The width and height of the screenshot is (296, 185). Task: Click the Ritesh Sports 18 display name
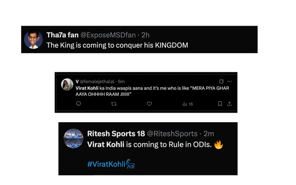click(x=115, y=134)
